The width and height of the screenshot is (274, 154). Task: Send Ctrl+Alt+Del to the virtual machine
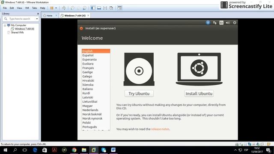[x=64, y=8]
